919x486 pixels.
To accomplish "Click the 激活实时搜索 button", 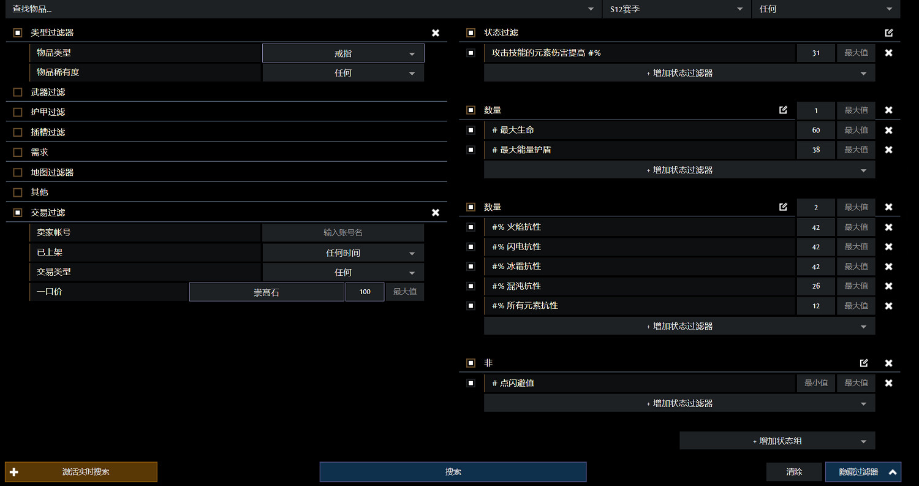I will [x=81, y=472].
